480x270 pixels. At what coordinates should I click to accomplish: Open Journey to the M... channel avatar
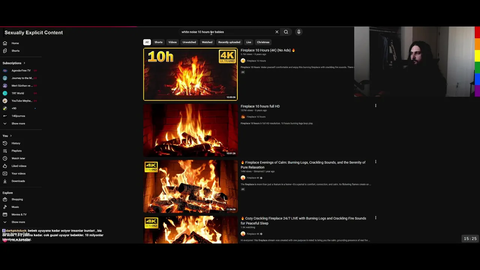pyautogui.click(x=5, y=78)
